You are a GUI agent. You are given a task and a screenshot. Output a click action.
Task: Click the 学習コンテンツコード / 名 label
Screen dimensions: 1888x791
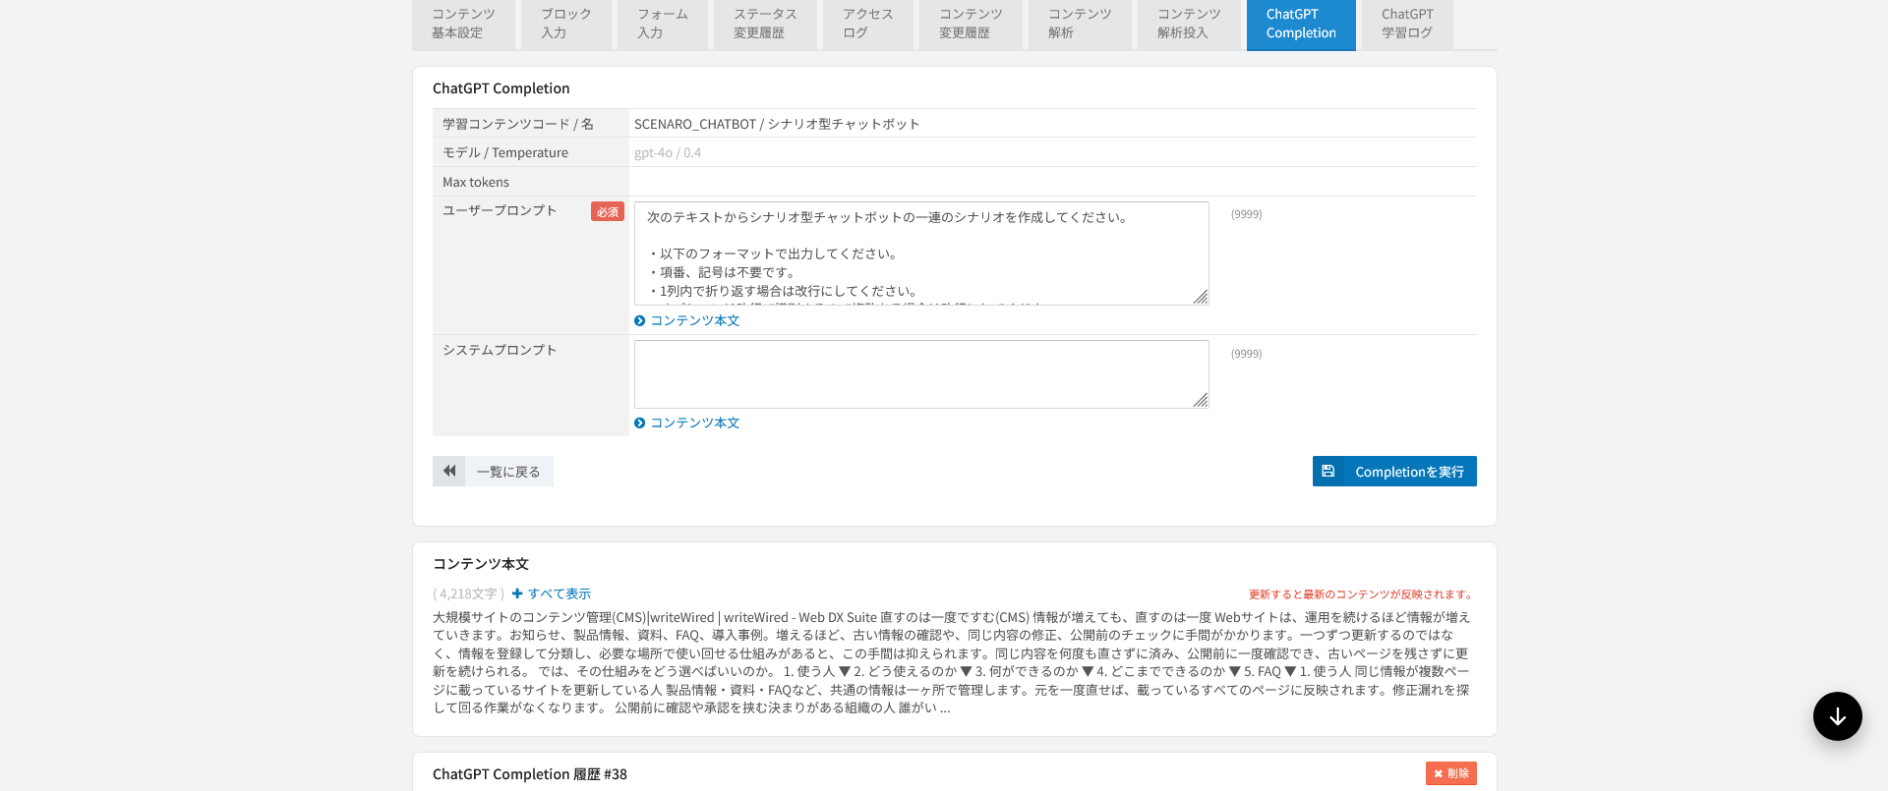point(518,124)
